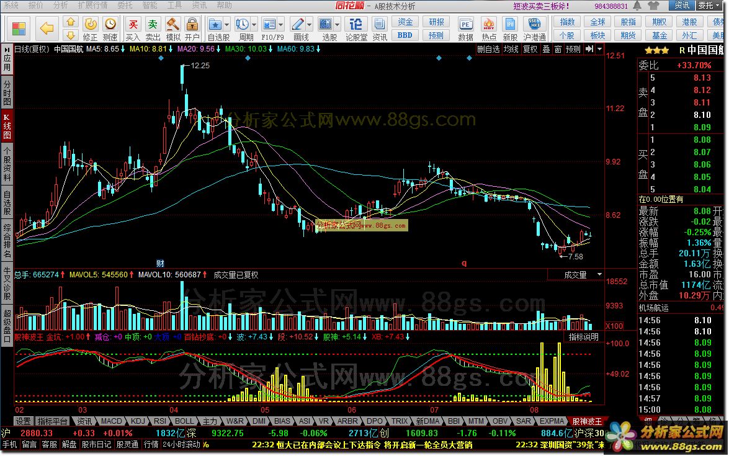729x456 pixels.
Task: Open the 选股 stock picker radar icon
Action: tap(326, 29)
